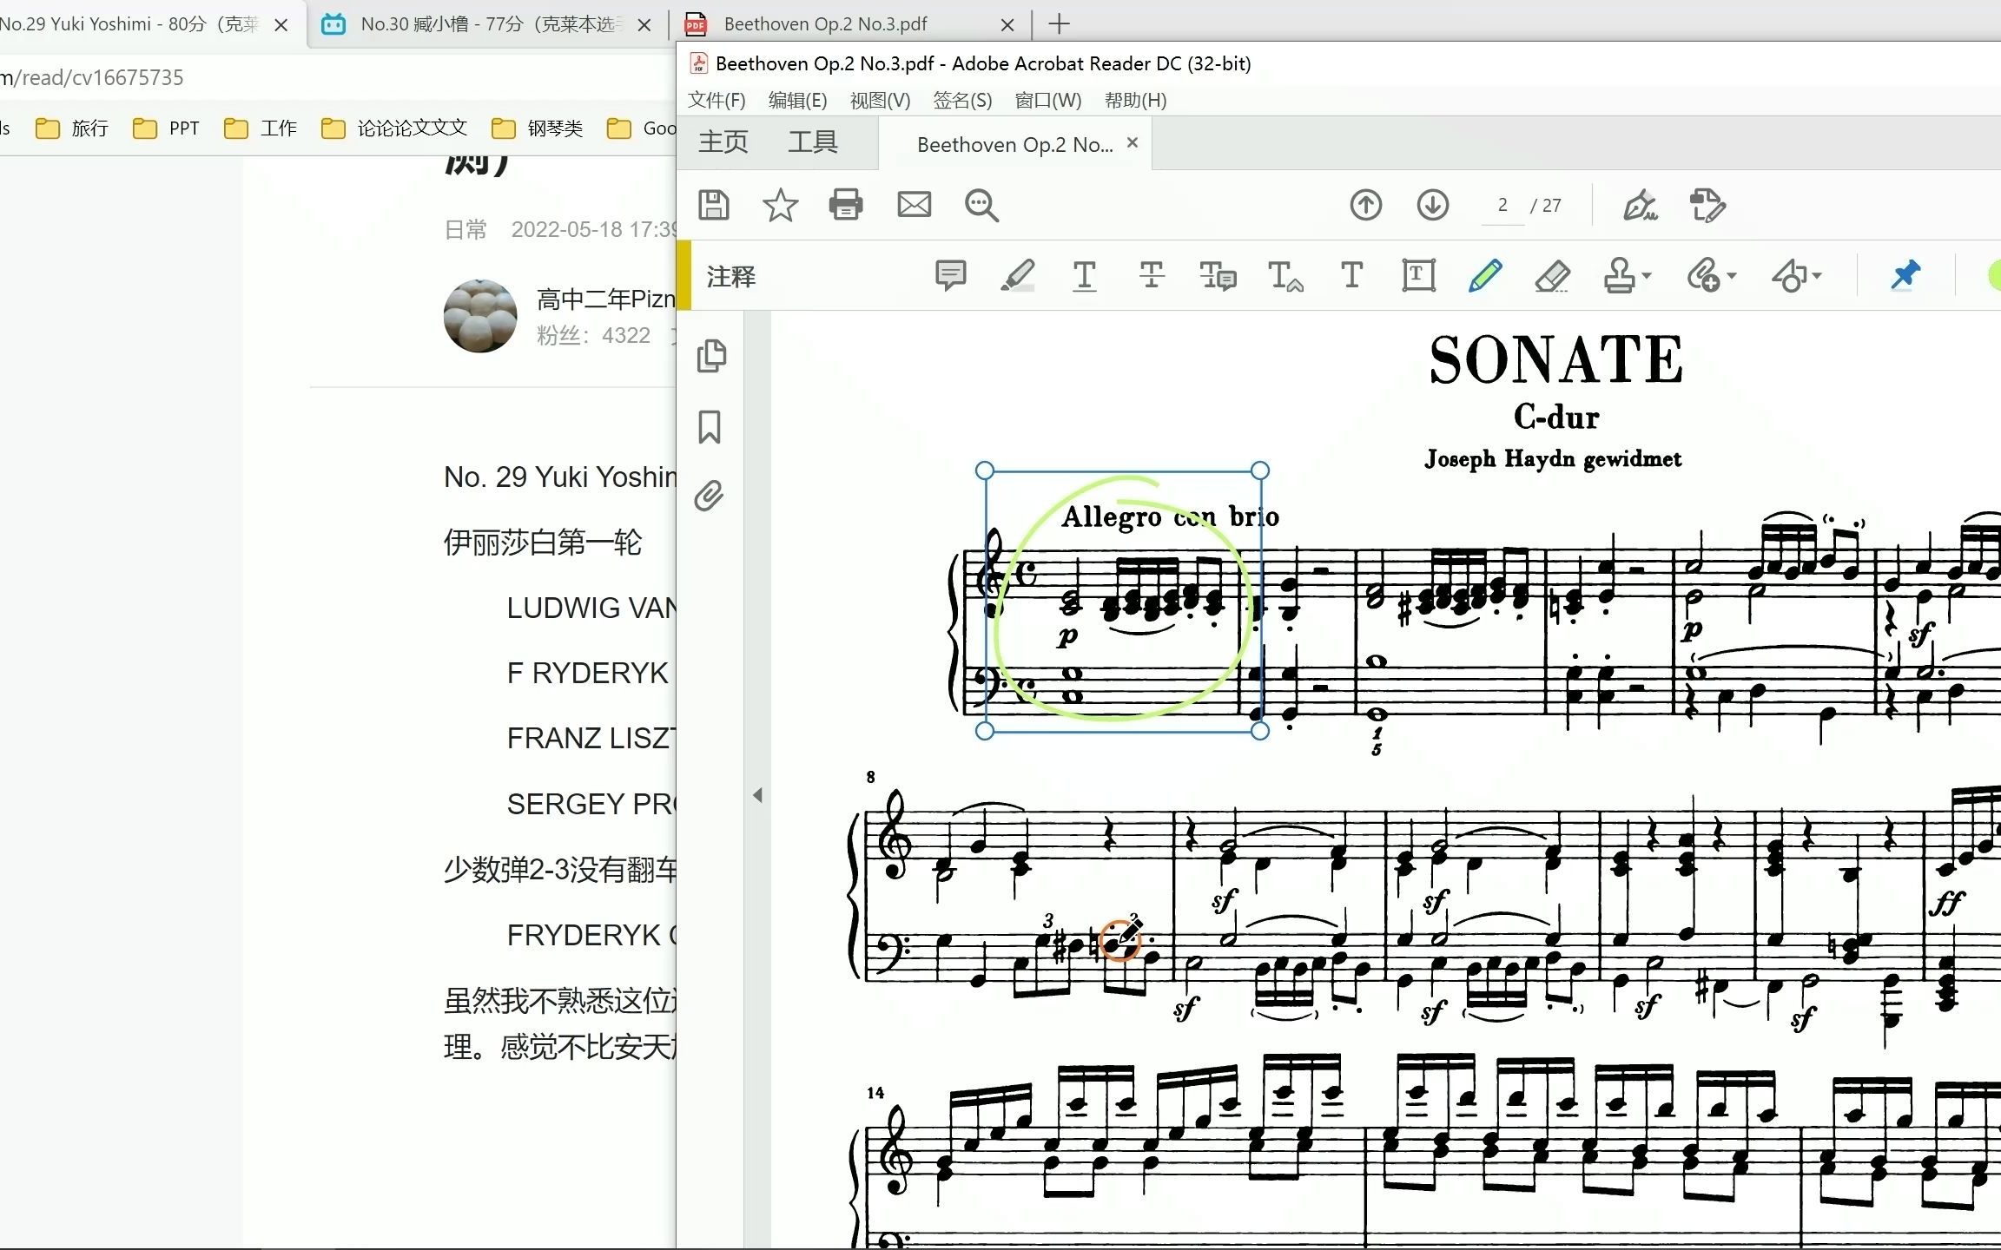
Task: Print the Beethoven PDF
Action: tap(846, 206)
